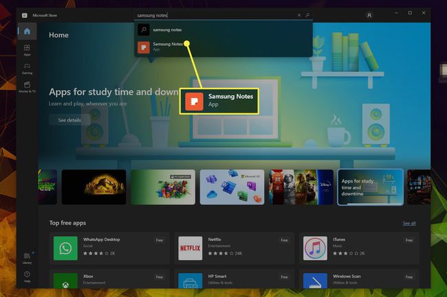This screenshot has height=297, width=447.
Task: Click the Microsoft Store logo in title bar
Action: pos(25,15)
